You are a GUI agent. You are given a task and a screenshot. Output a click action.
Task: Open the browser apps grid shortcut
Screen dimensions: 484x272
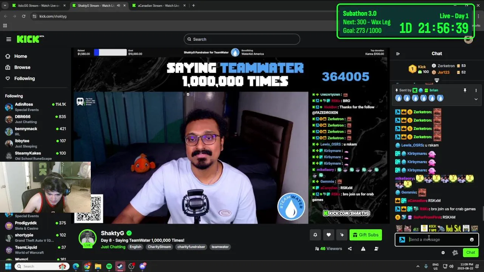5,26
